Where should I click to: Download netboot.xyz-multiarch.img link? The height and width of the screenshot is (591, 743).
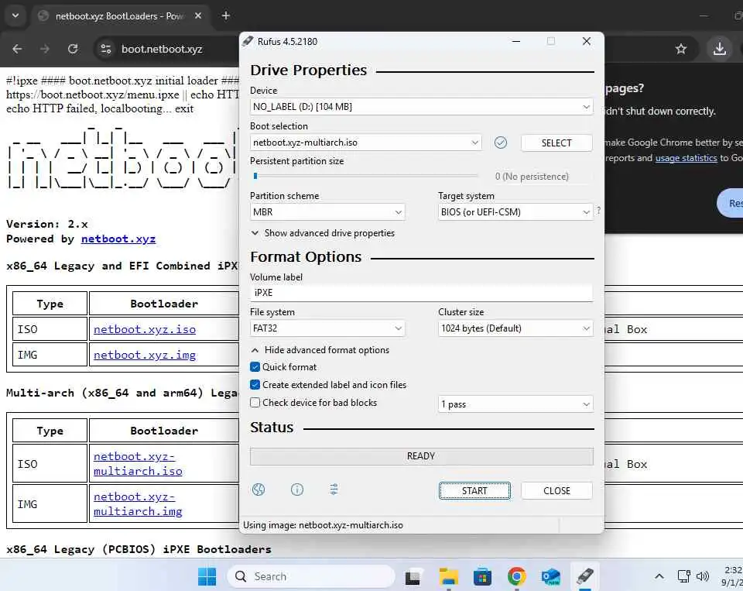[x=138, y=503]
